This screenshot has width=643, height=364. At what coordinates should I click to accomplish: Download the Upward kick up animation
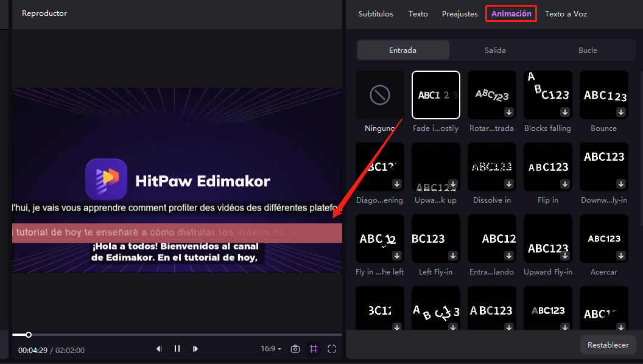pyautogui.click(x=453, y=184)
